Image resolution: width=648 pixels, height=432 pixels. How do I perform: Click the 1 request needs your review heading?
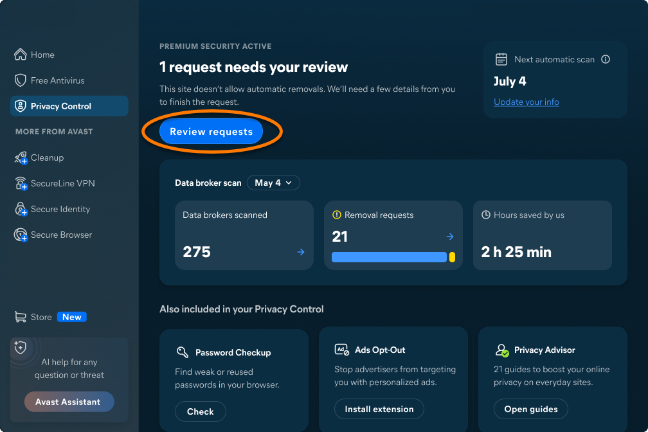tap(254, 67)
